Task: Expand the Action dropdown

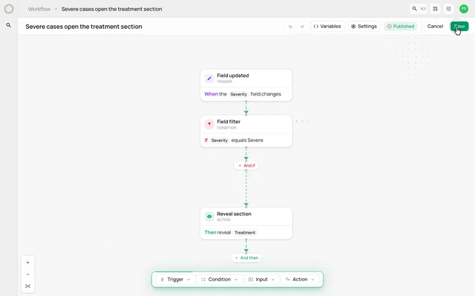Action: (x=300, y=280)
